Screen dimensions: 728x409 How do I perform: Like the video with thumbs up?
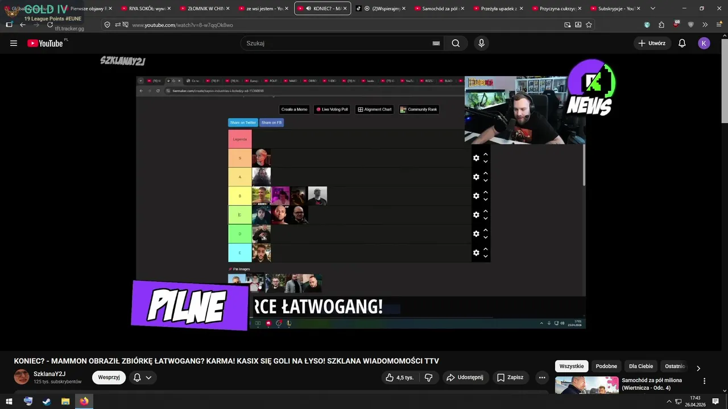399,377
